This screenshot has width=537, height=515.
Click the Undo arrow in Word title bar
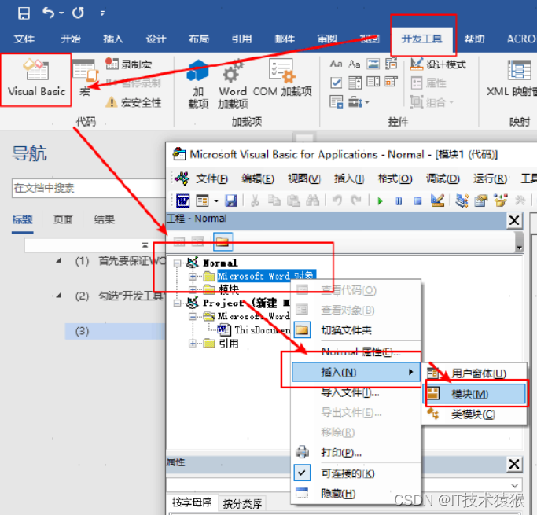(x=49, y=13)
